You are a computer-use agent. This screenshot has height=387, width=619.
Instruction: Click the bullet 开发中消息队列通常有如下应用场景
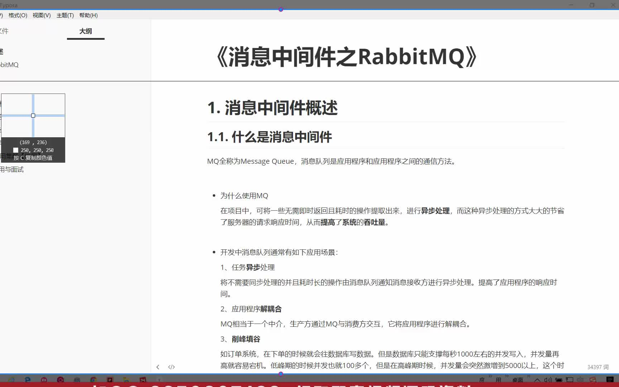point(279,252)
